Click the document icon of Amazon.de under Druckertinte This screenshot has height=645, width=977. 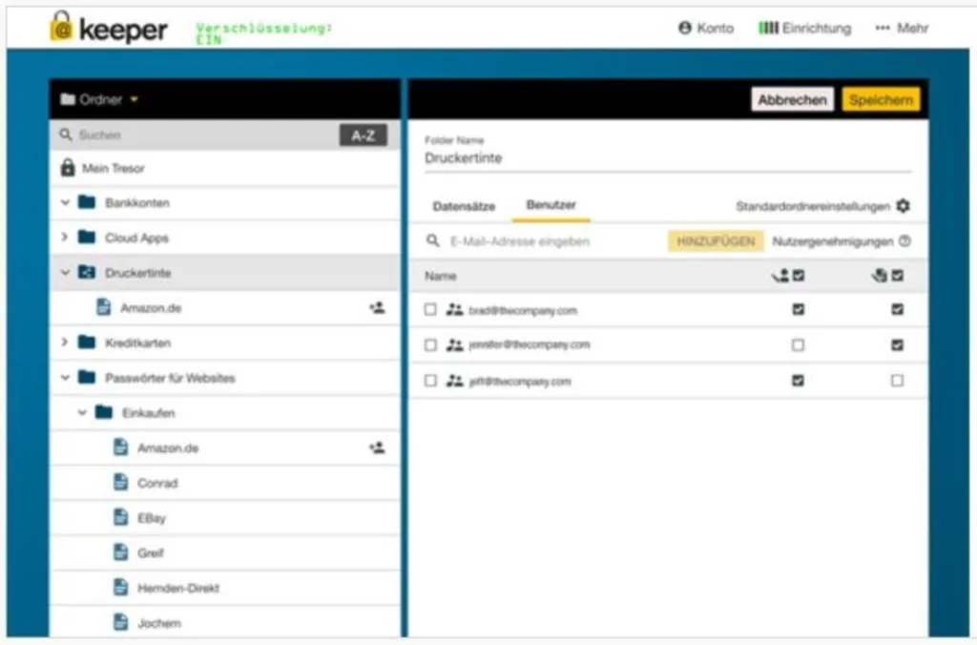[103, 307]
